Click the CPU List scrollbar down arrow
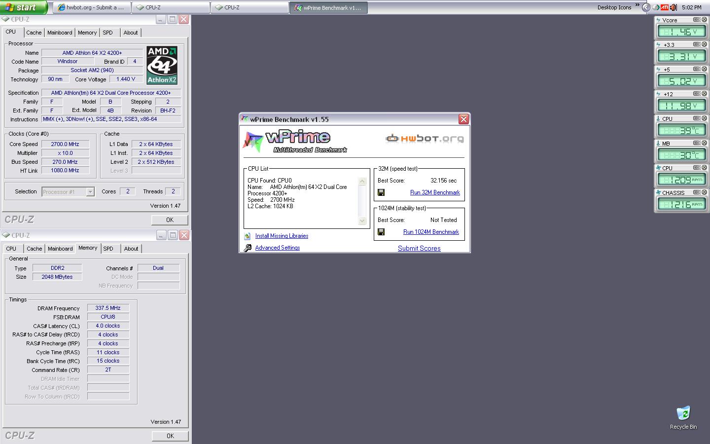This screenshot has width=710, height=444. 362,221
